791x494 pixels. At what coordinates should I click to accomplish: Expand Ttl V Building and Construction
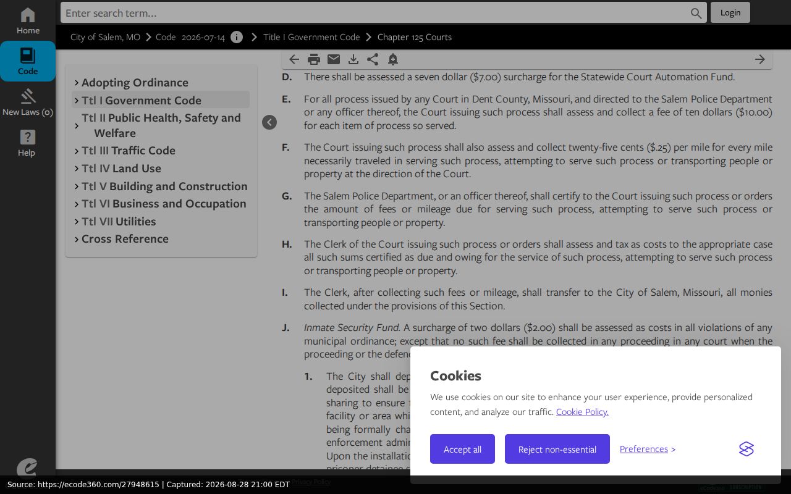point(77,186)
